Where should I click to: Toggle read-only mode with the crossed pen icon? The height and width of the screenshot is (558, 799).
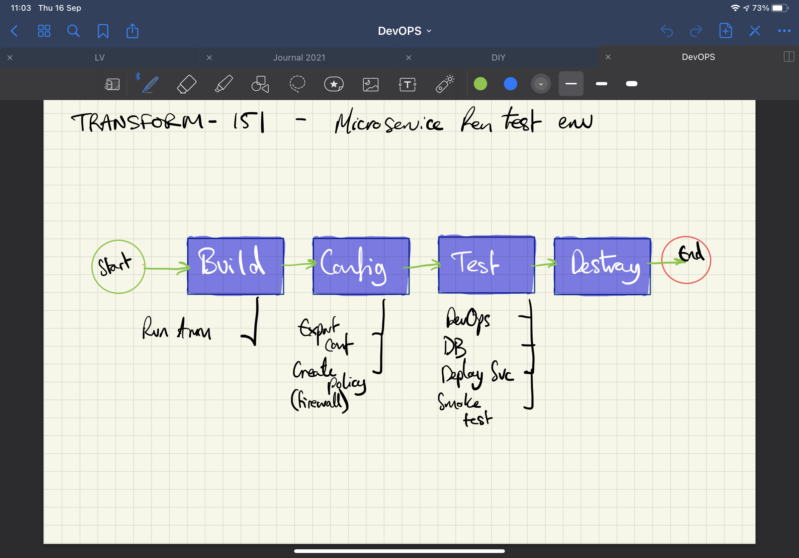pos(755,31)
